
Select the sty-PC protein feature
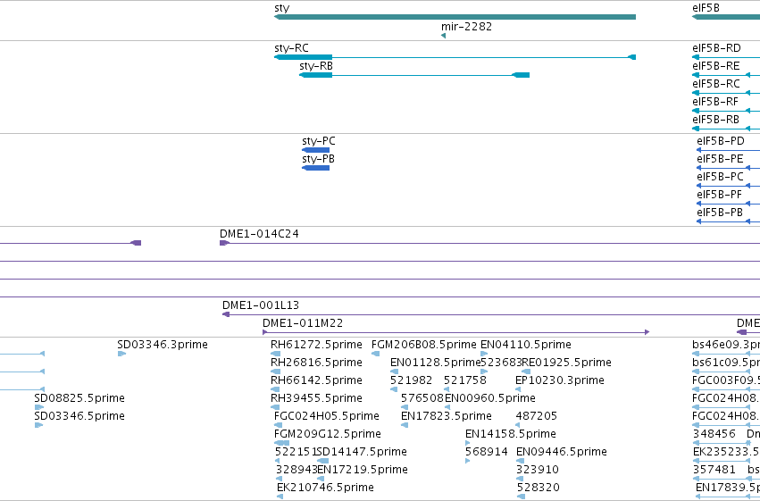click(x=315, y=150)
